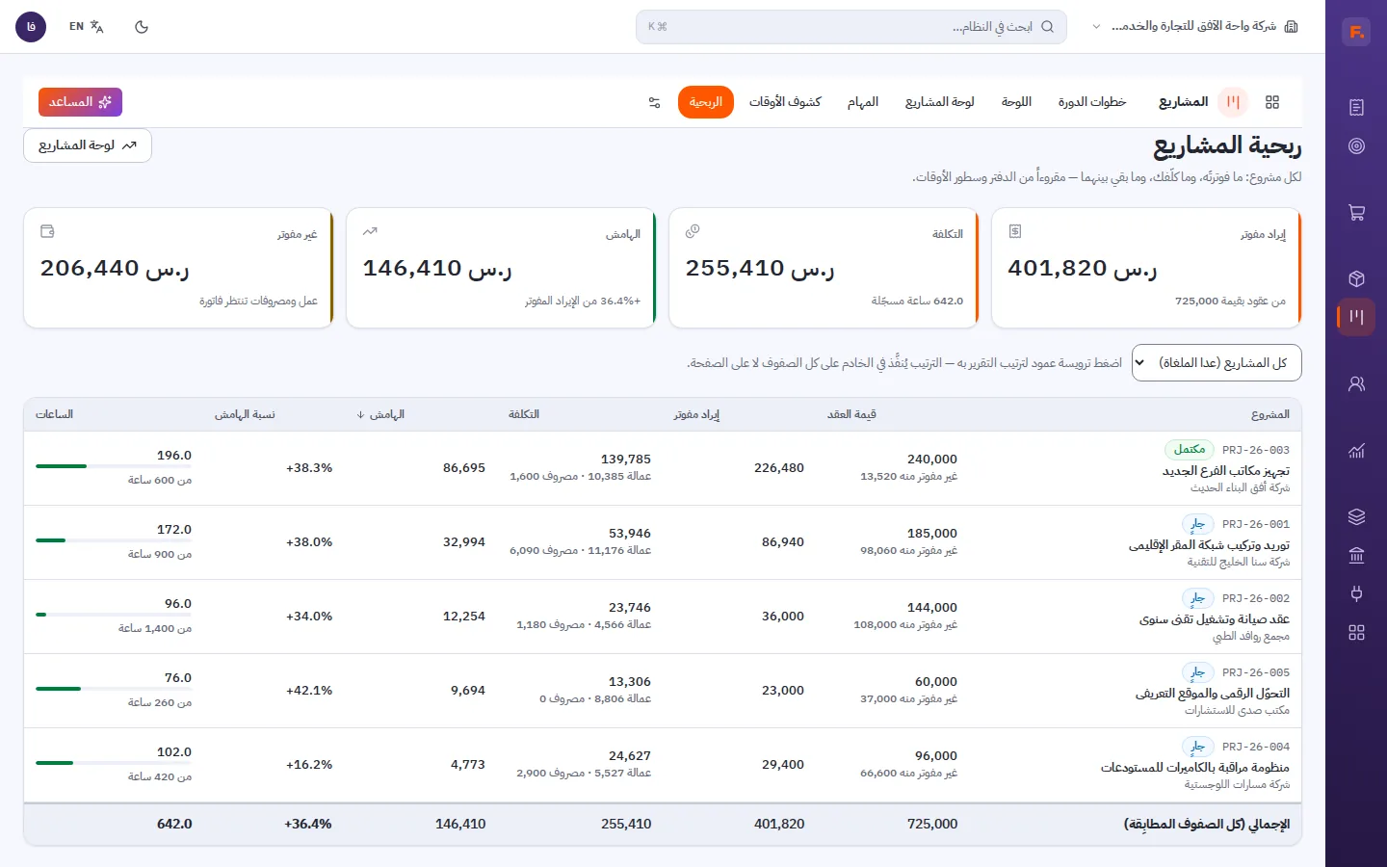Expand the company selector dropdown
The width and height of the screenshot is (1387, 867).
[1194, 27]
